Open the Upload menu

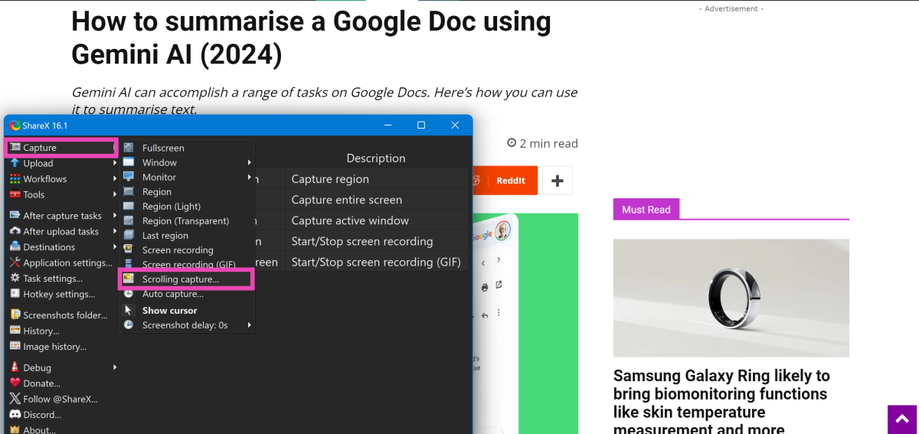(x=38, y=163)
